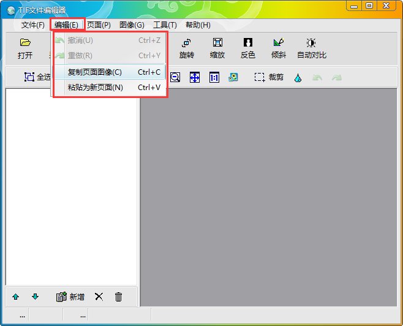Image resolution: width=403 pixels, height=326 pixels.
Task: Click the zoom out magnifier icon
Action: (175, 77)
